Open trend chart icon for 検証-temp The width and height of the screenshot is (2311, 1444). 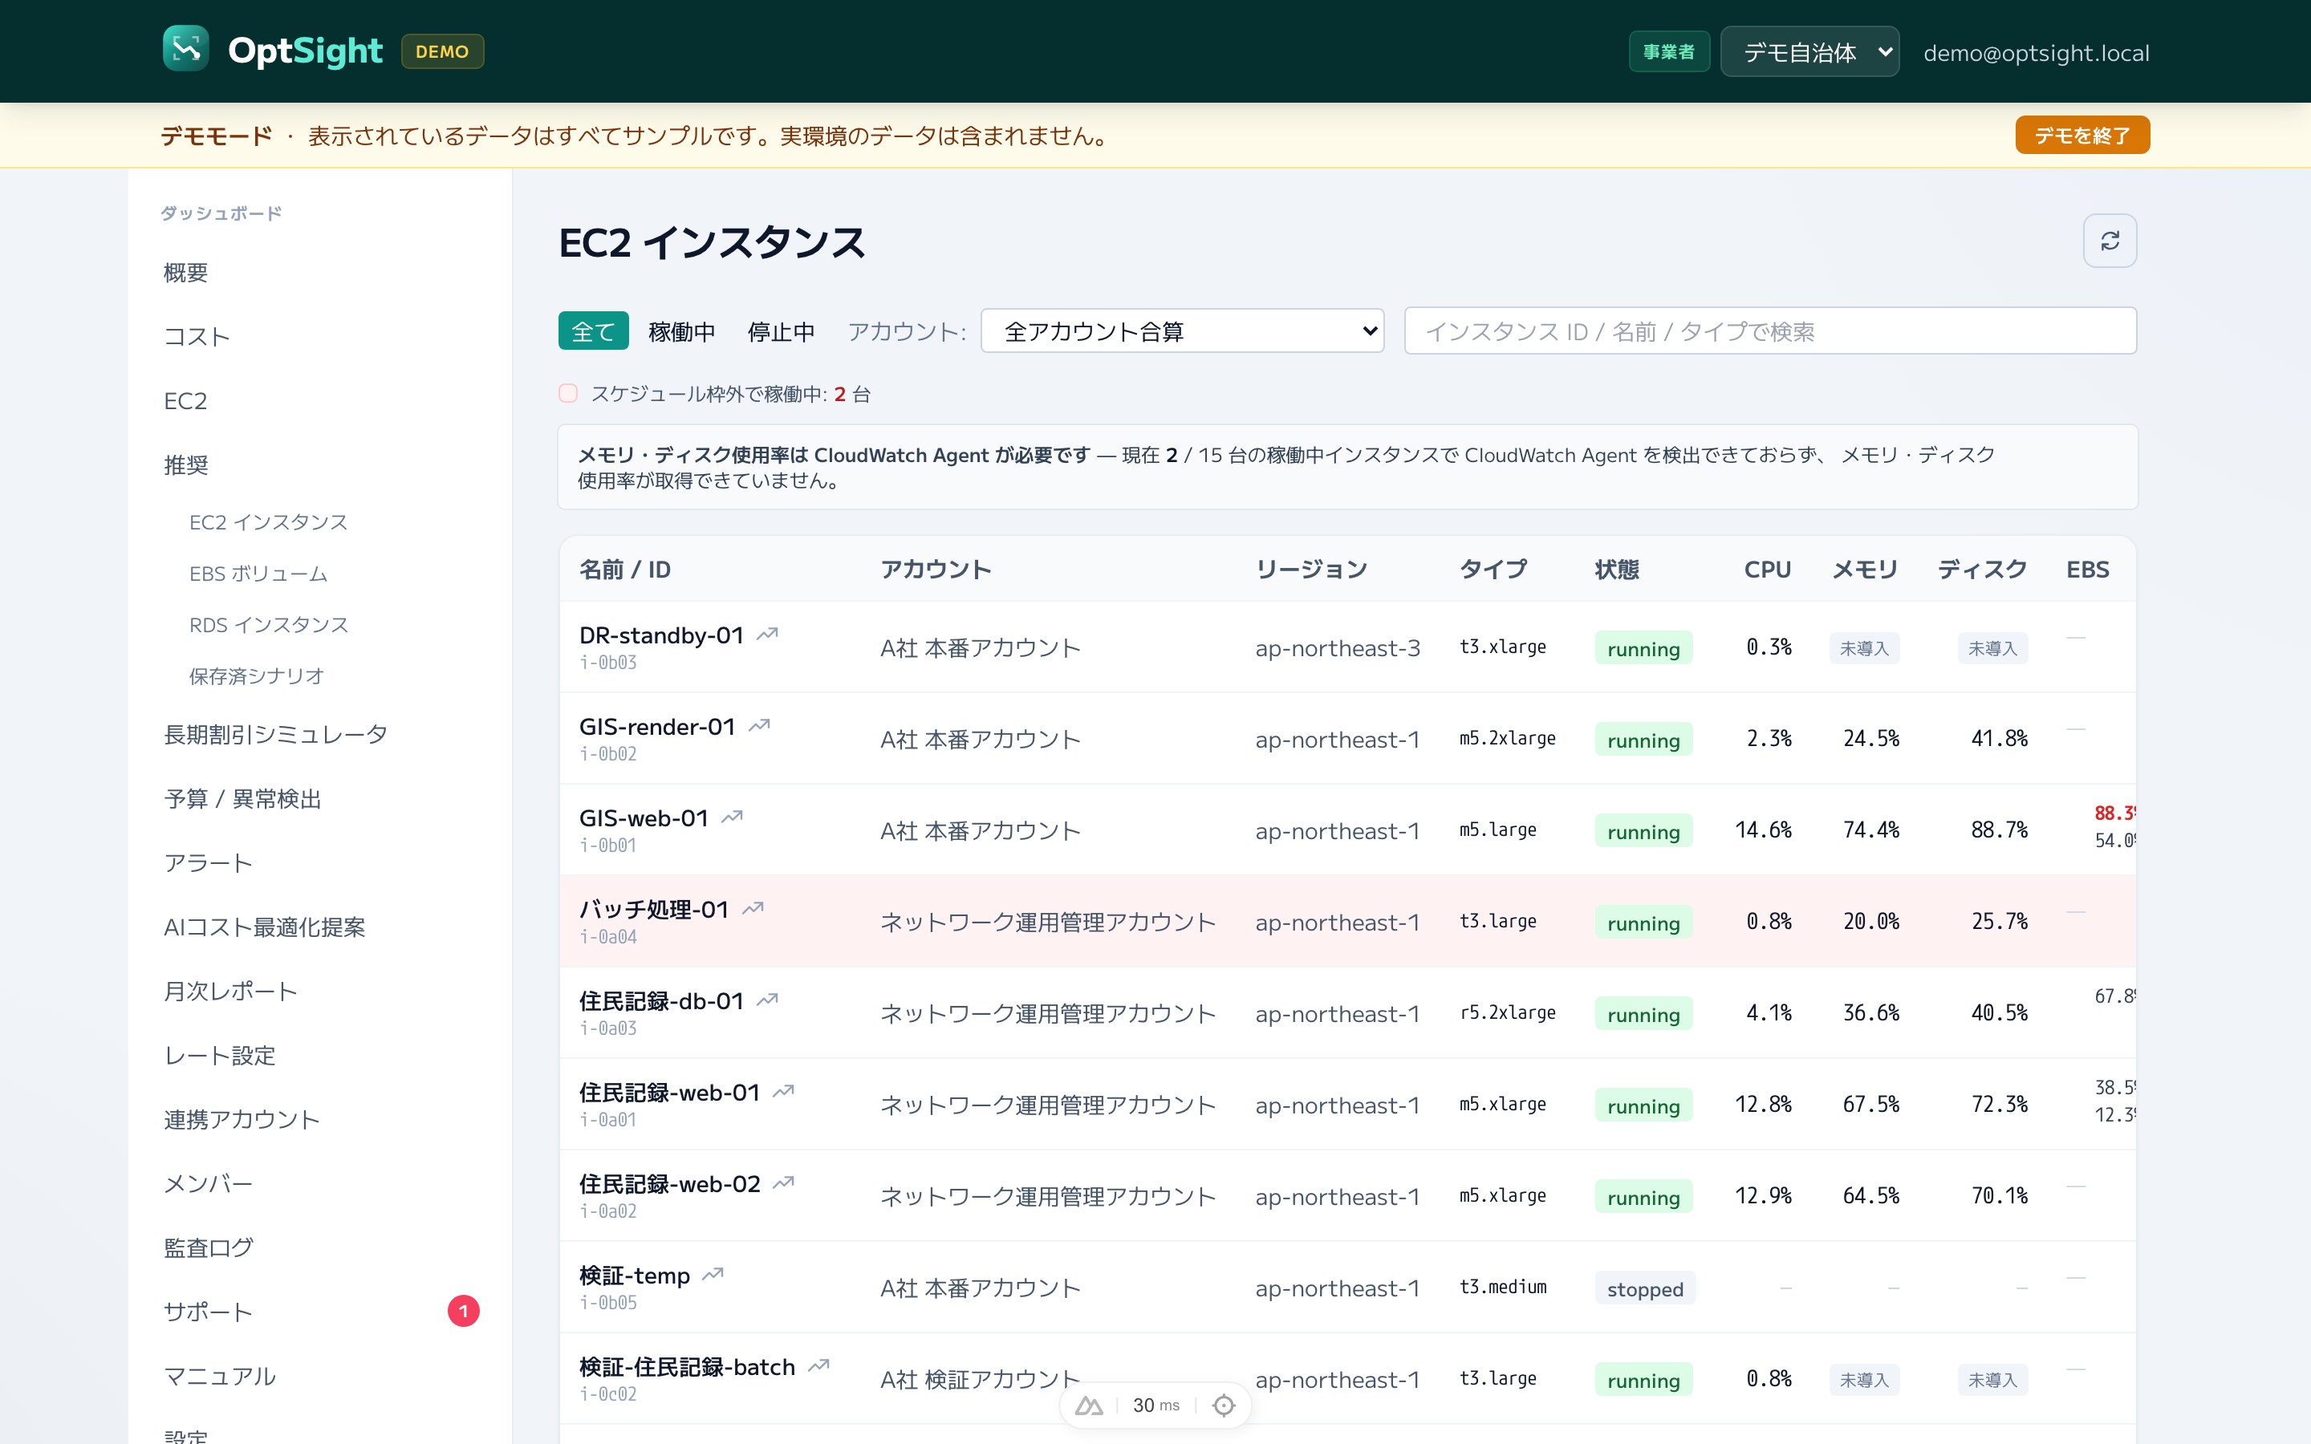coord(713,1275)
